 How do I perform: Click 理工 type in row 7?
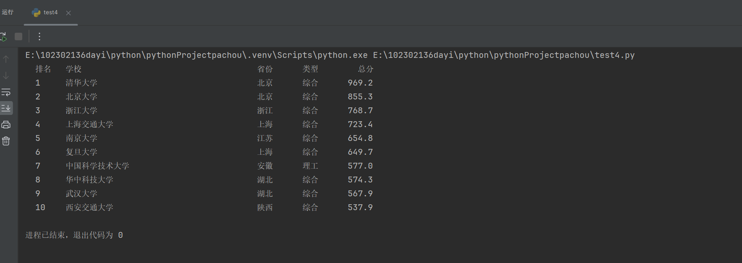tap(310, 166)
